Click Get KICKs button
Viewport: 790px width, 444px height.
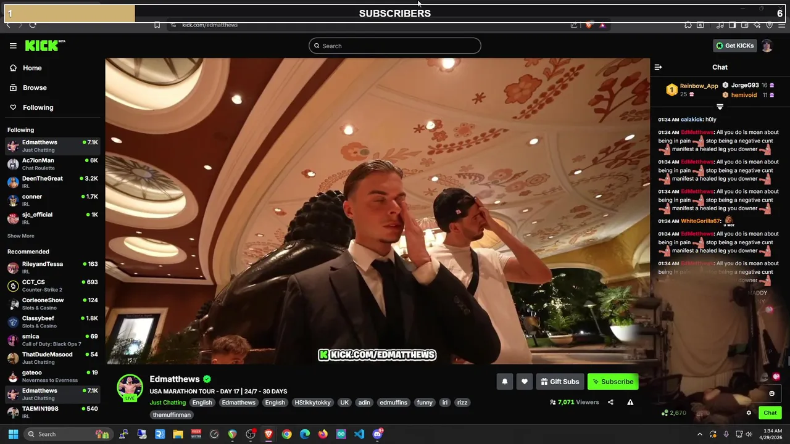coord(734,46)
